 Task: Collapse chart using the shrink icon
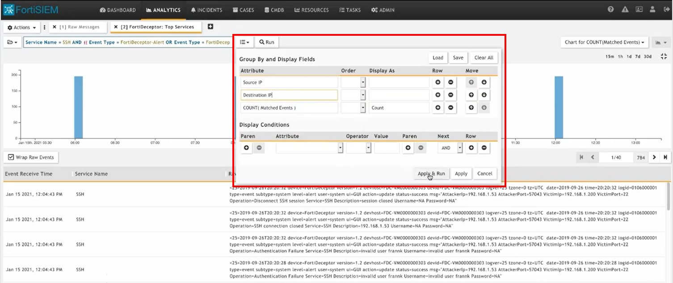[663, 57]
